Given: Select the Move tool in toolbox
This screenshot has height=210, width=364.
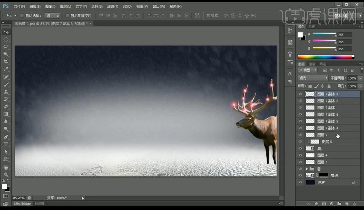Looking at the screenshot, I should pyautogui.click(x=6, y=32).
